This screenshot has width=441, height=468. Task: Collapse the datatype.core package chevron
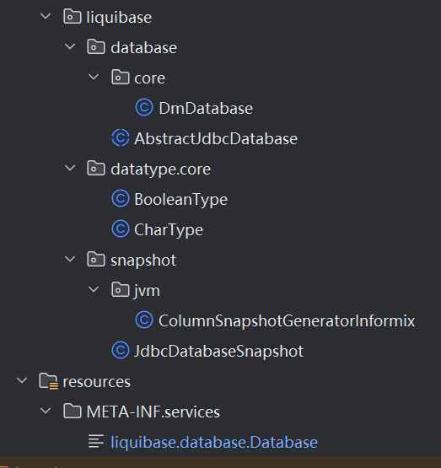coord(70,168)
